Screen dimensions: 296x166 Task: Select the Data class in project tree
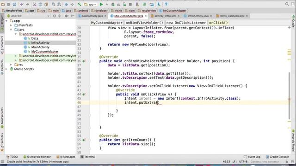pyautogui.click(x=35, y=38)
